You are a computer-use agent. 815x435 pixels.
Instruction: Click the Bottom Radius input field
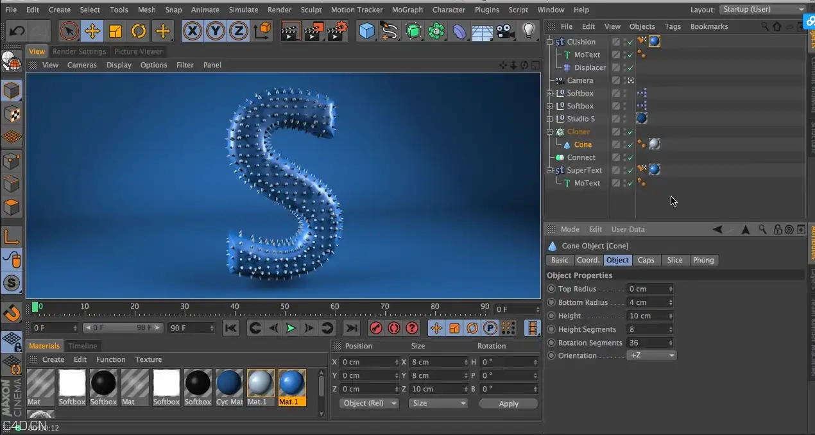click(x=649, y=302)
